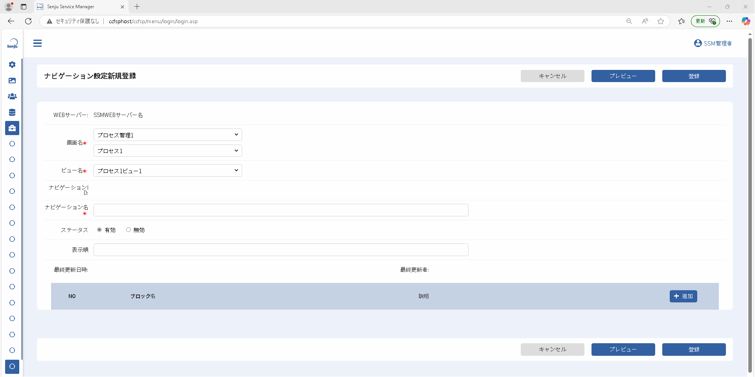Open the browser profile avatar icon

tap(9, 7)
